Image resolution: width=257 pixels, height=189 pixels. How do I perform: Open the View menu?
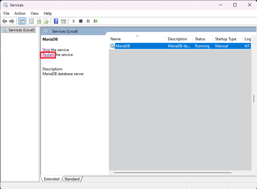point(34,13)
